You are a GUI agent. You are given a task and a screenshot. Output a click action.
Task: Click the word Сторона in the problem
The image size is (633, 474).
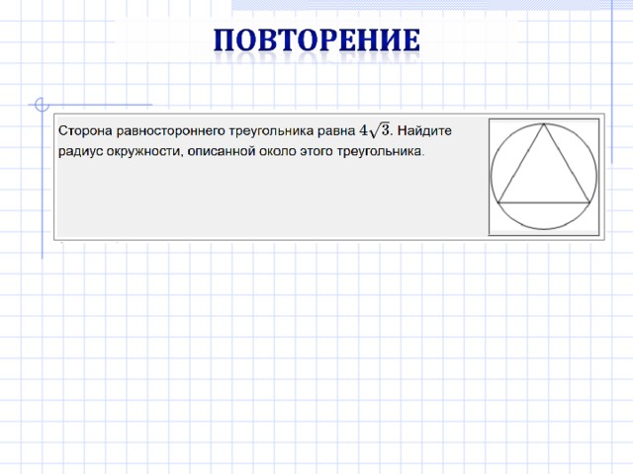[x=85, y=131]
